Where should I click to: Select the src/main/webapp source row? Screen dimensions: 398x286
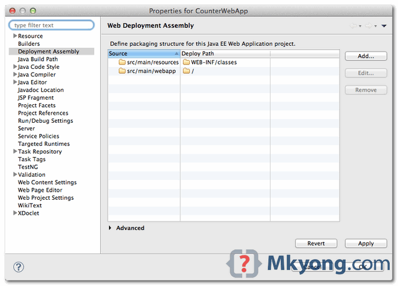pos(147,71)
